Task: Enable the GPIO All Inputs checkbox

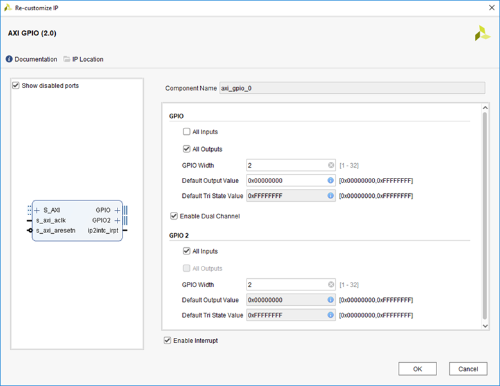Action: [187, 132]
